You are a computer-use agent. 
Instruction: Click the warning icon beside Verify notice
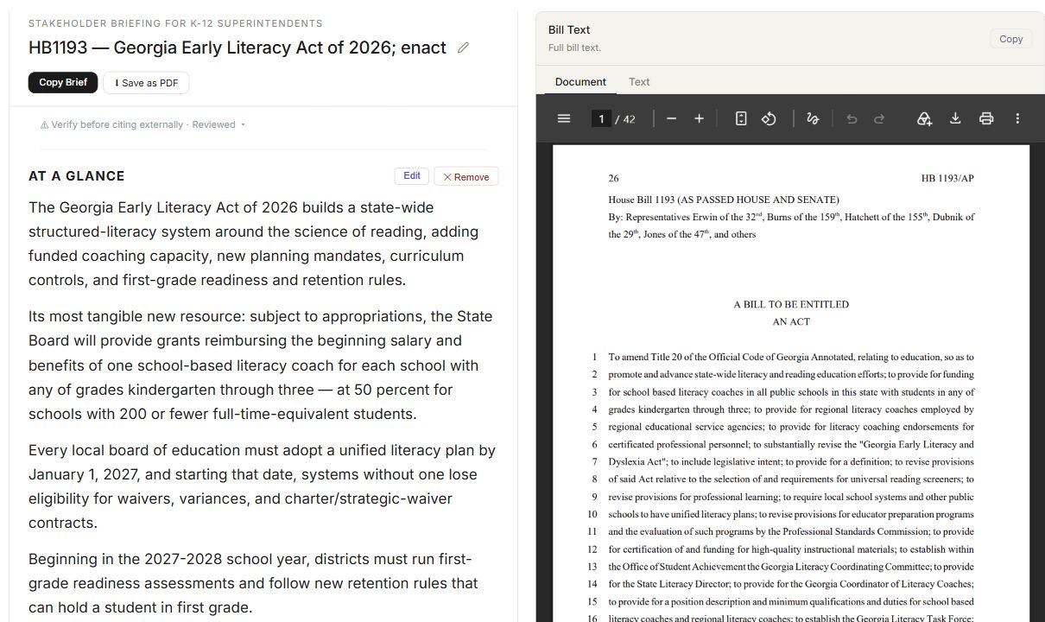(x=44, y=125)
